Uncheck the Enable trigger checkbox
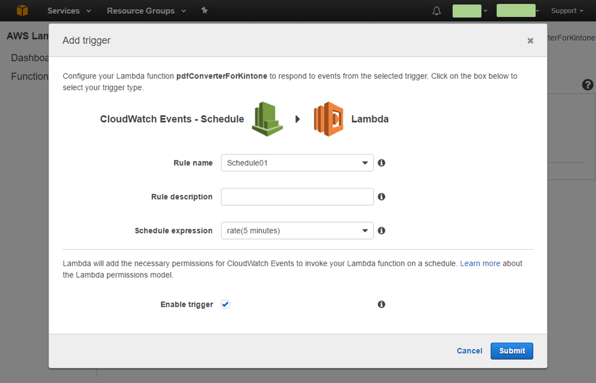 [x=225, y=304]
